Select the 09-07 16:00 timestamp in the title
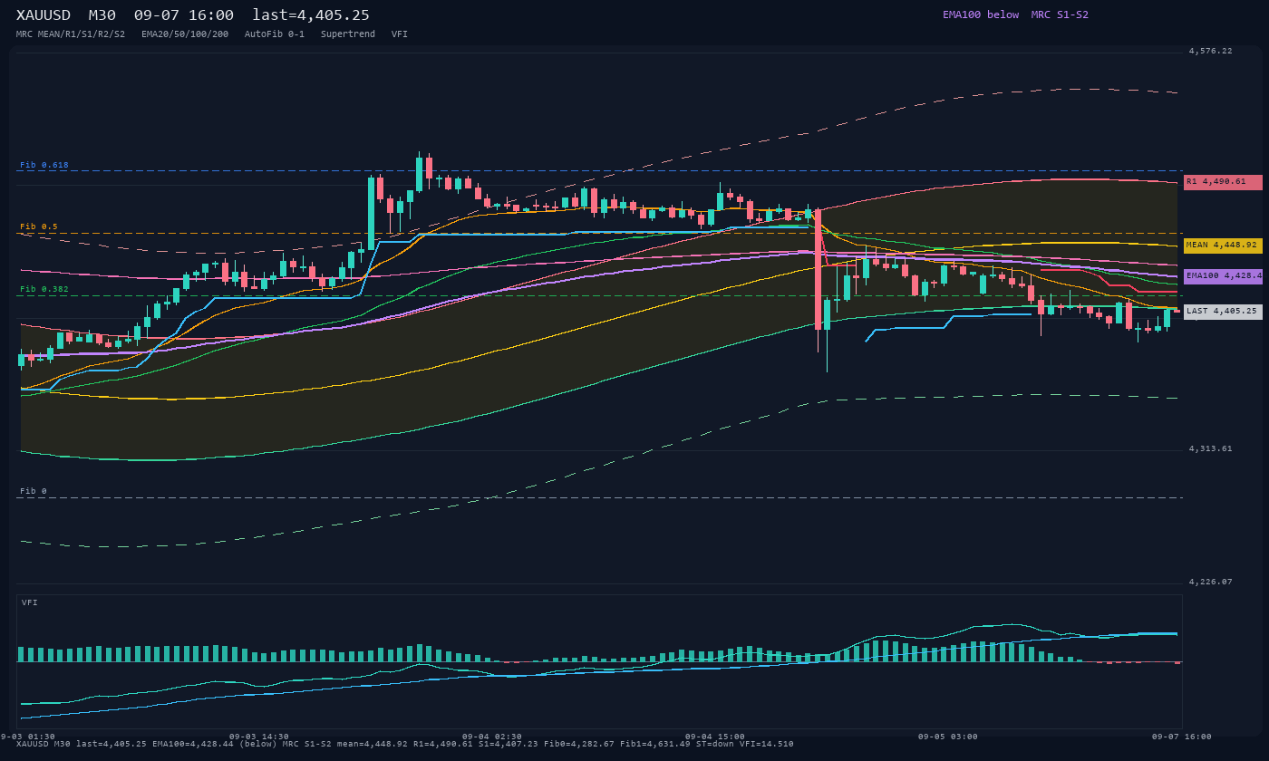Screen dimensions: 1269x761 tap(184, 14)
